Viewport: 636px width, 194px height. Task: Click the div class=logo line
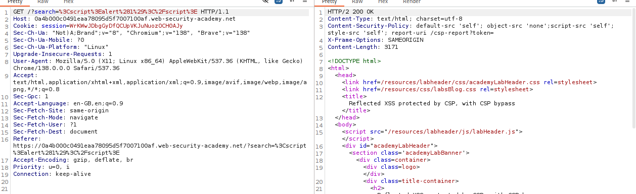(x=391, y=167)
